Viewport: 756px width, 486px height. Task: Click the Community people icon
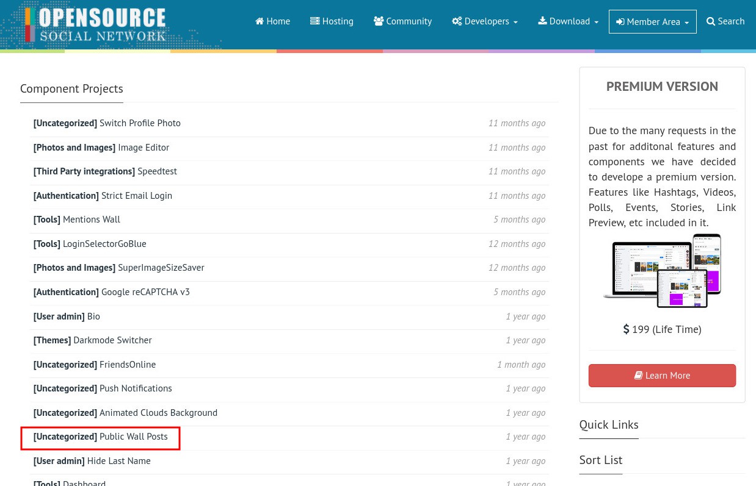click(x=379, y=21)
